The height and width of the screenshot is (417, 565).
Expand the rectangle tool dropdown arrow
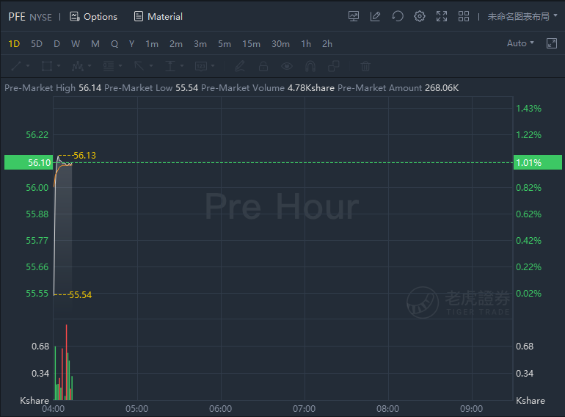coord(59,66)
